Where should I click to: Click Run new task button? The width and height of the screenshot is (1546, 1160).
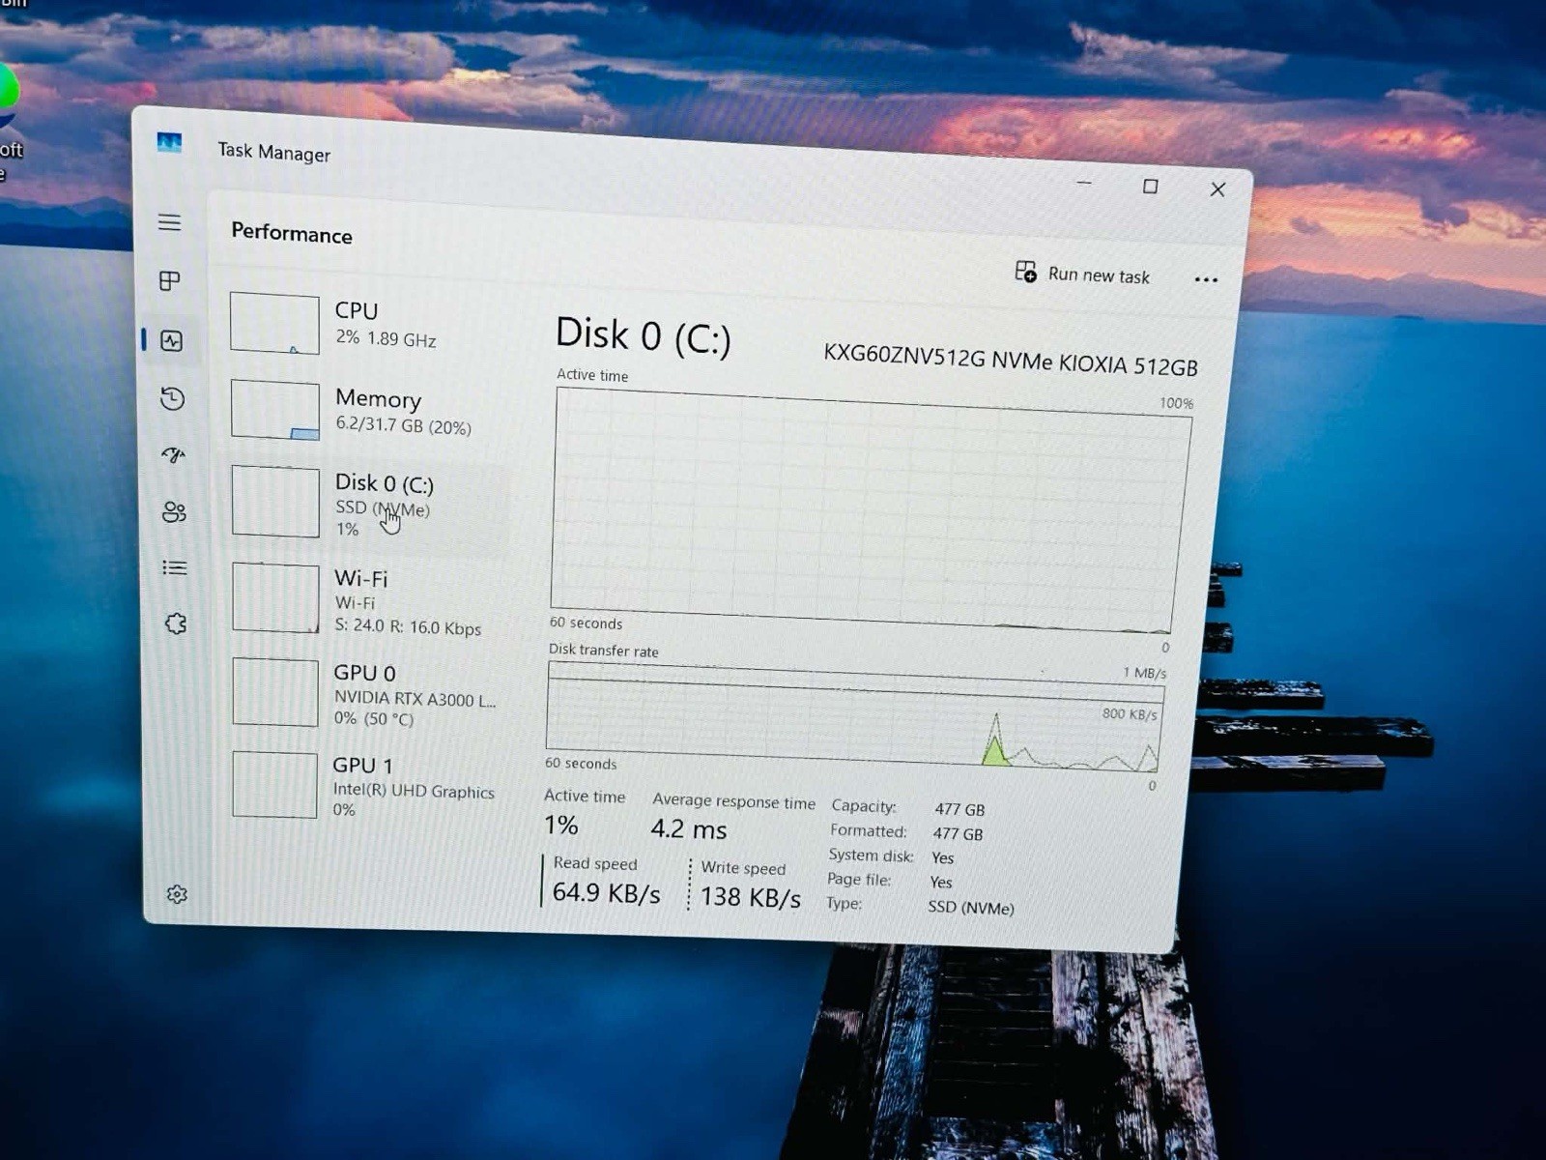click(1082, 274)
